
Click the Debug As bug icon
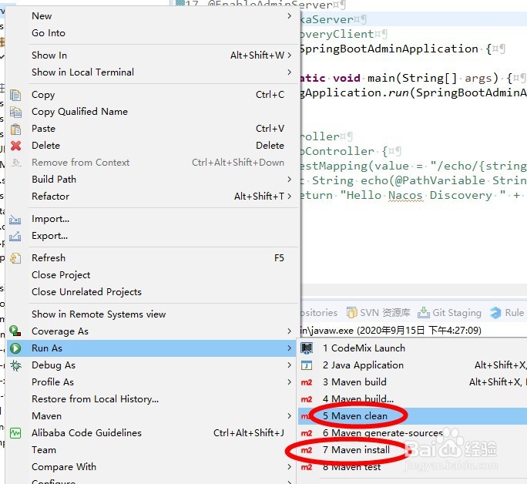click(15, 365)
